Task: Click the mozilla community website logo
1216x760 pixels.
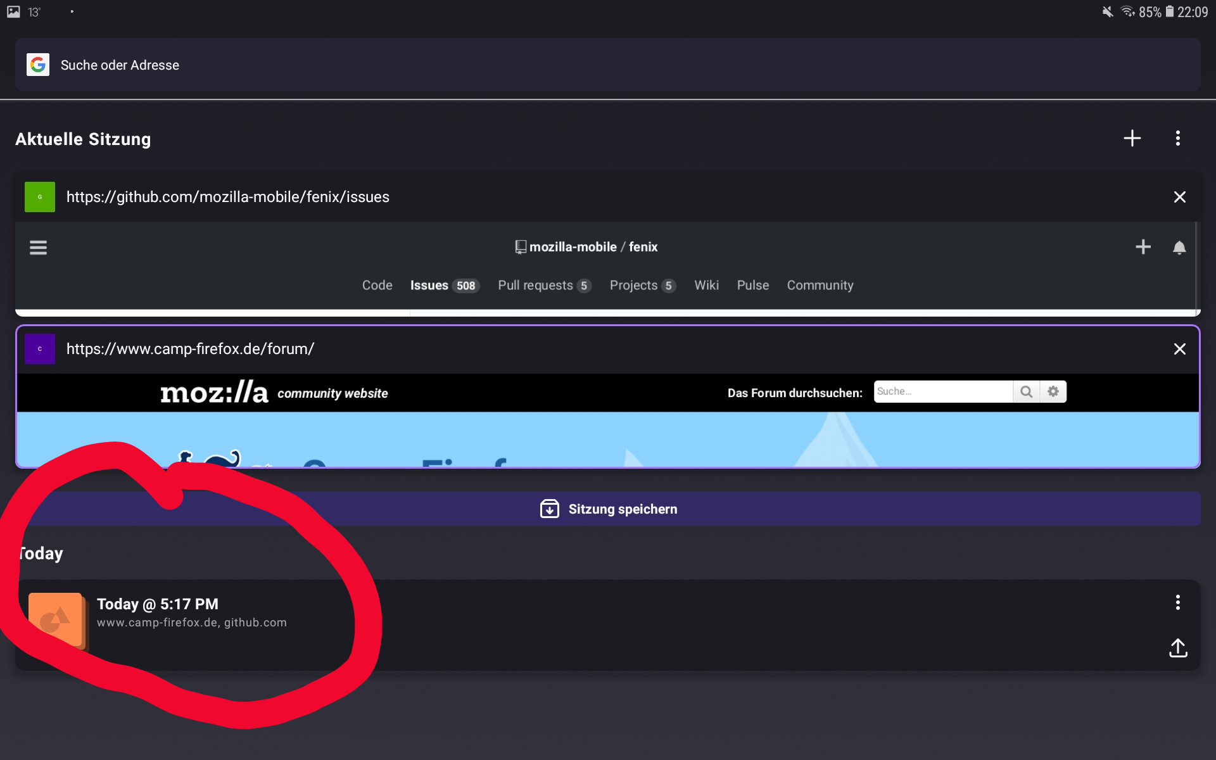Action: click(x=214, y=393)
